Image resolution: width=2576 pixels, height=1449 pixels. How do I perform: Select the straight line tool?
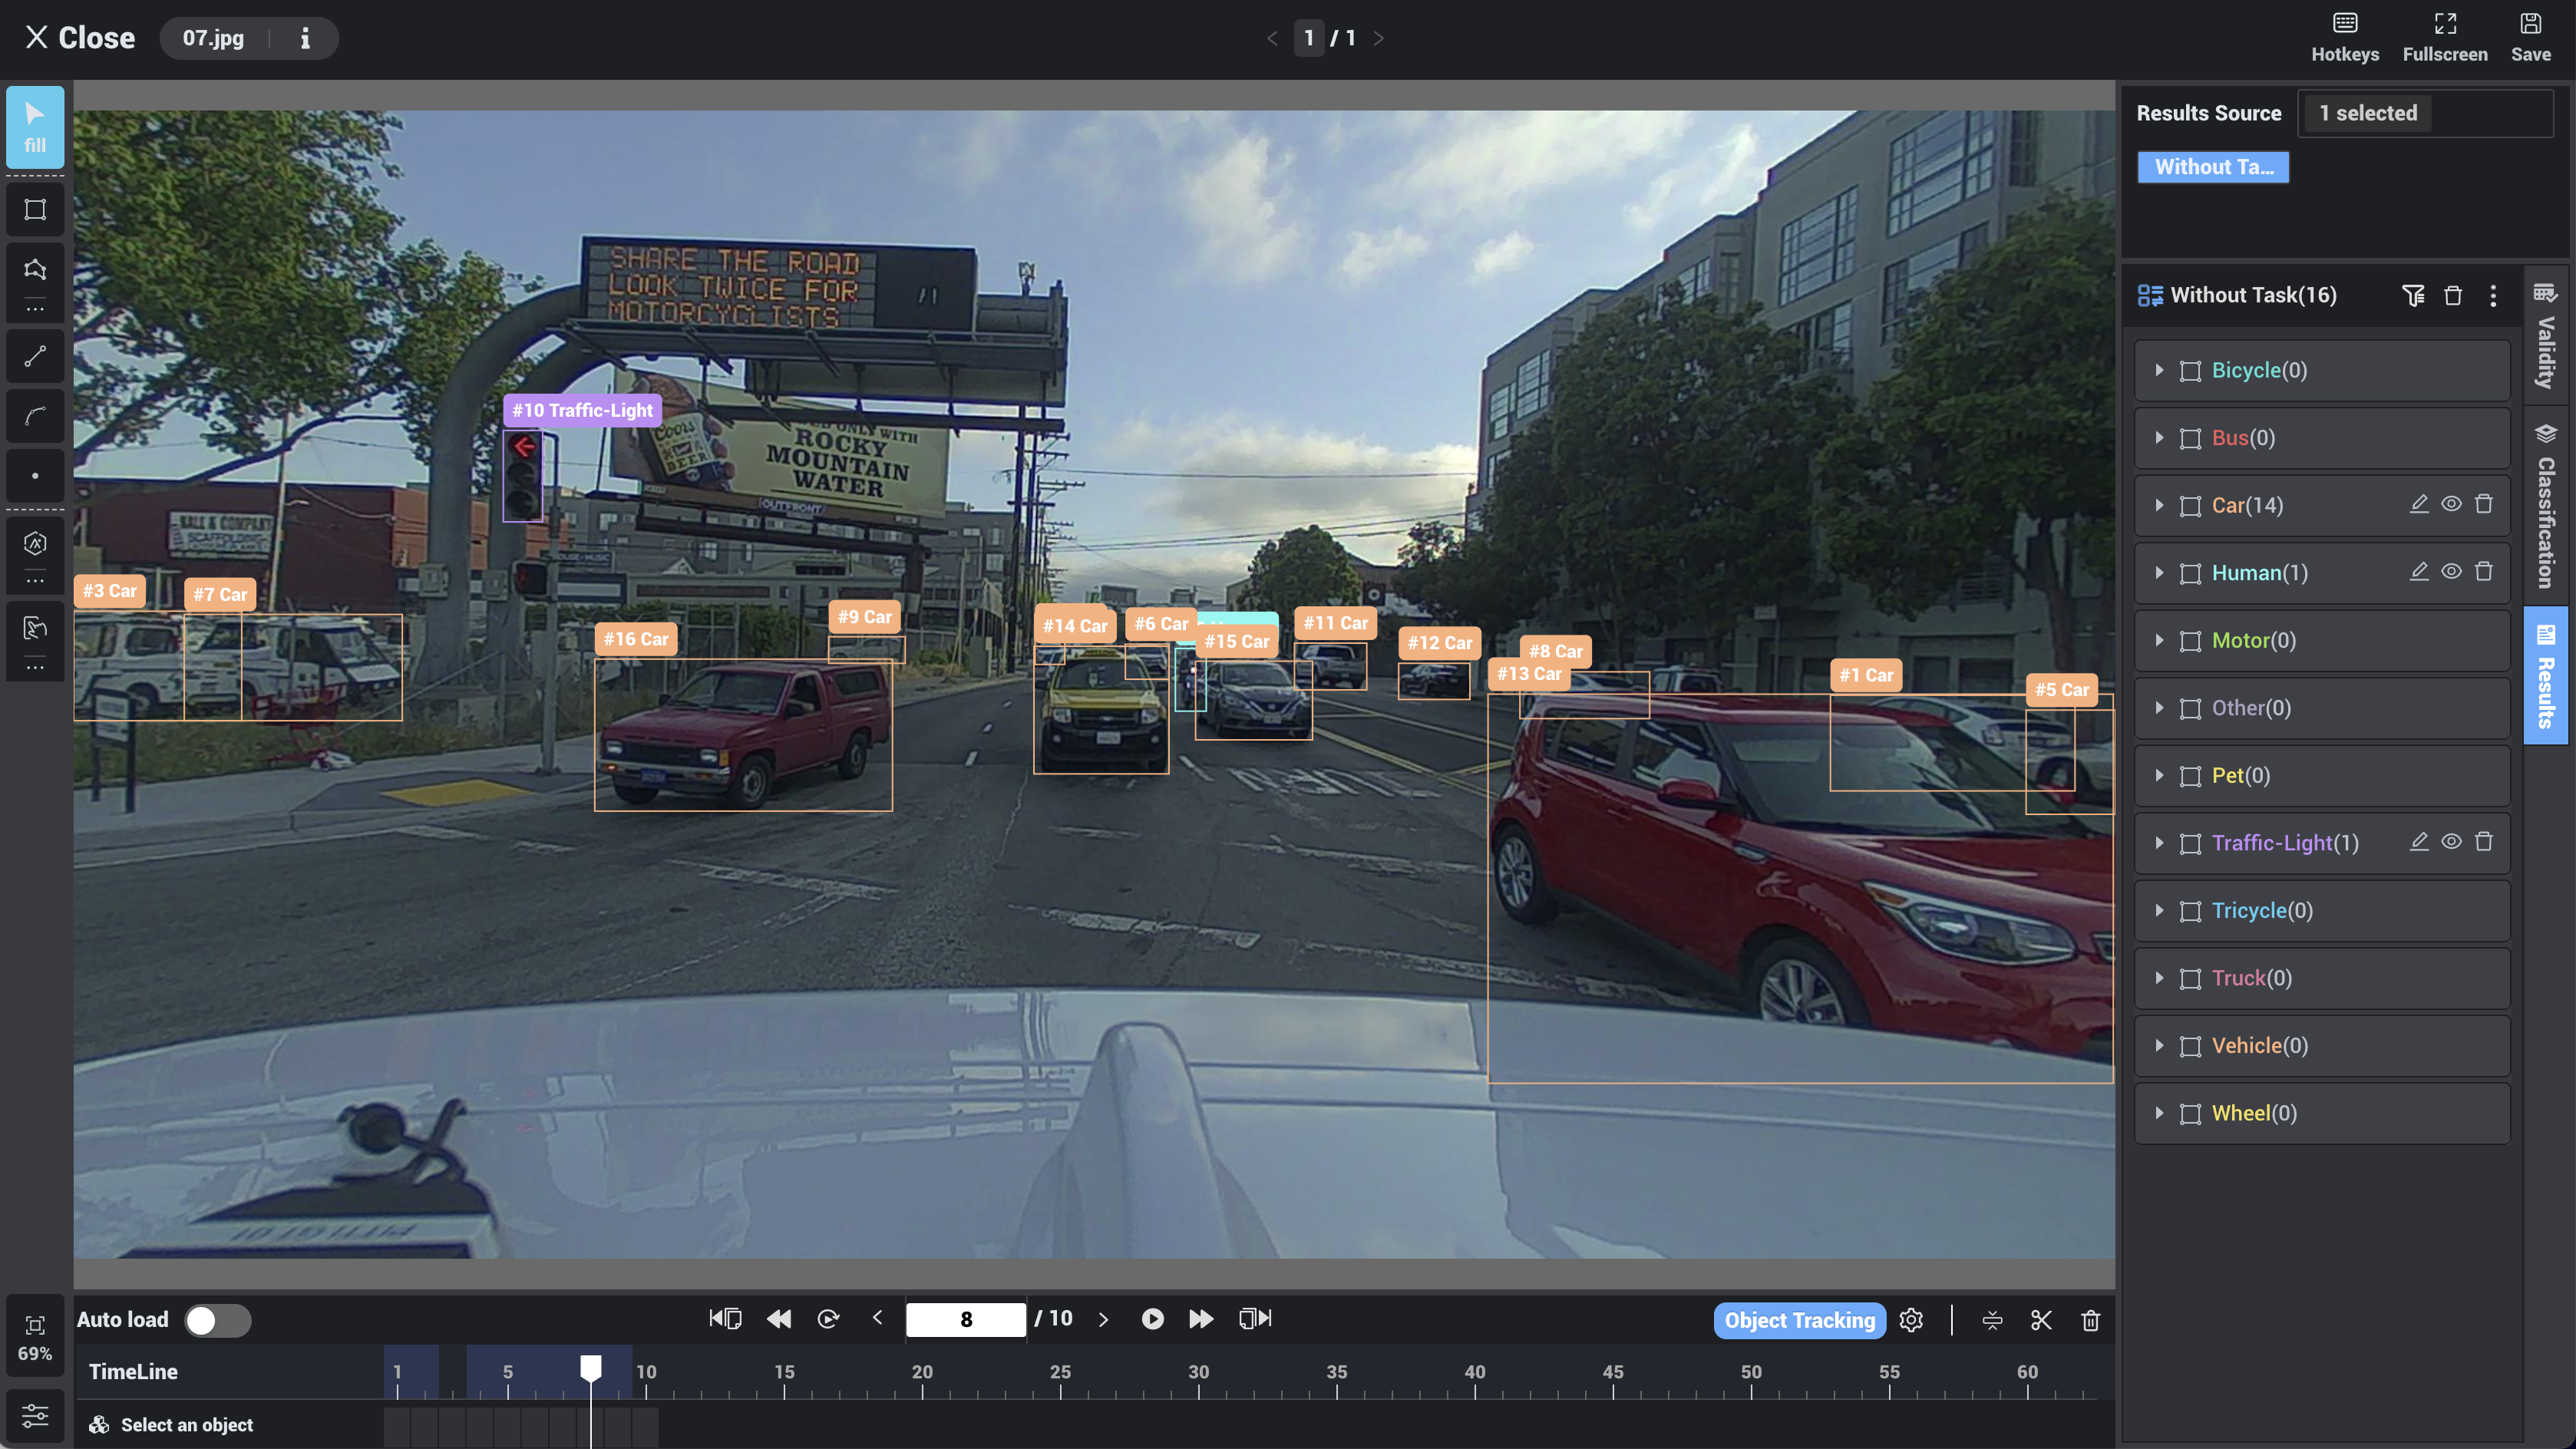[35, 356]
